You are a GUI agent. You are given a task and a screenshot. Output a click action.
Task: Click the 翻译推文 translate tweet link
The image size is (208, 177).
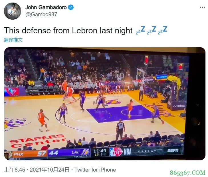pos(13,40)
